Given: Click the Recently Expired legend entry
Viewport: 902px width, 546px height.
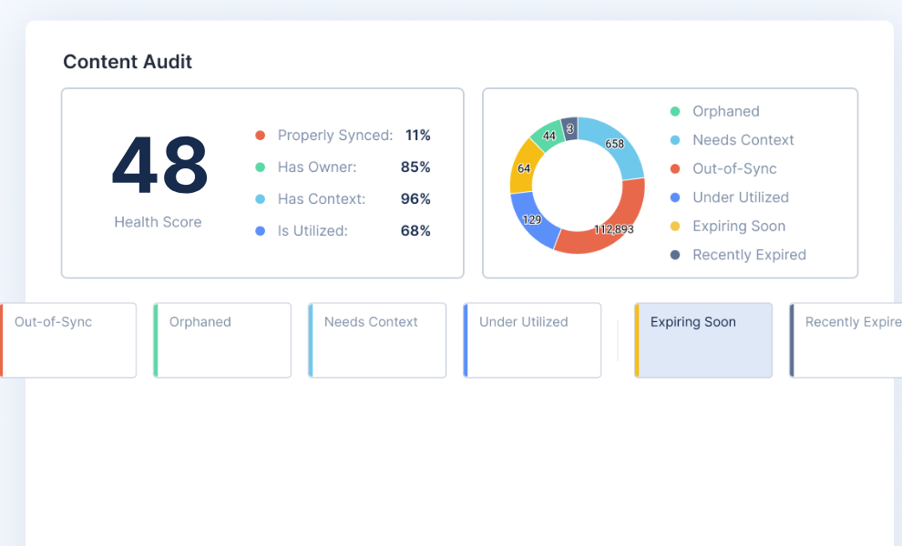Looking at the screenshot, I should [750, 255].
